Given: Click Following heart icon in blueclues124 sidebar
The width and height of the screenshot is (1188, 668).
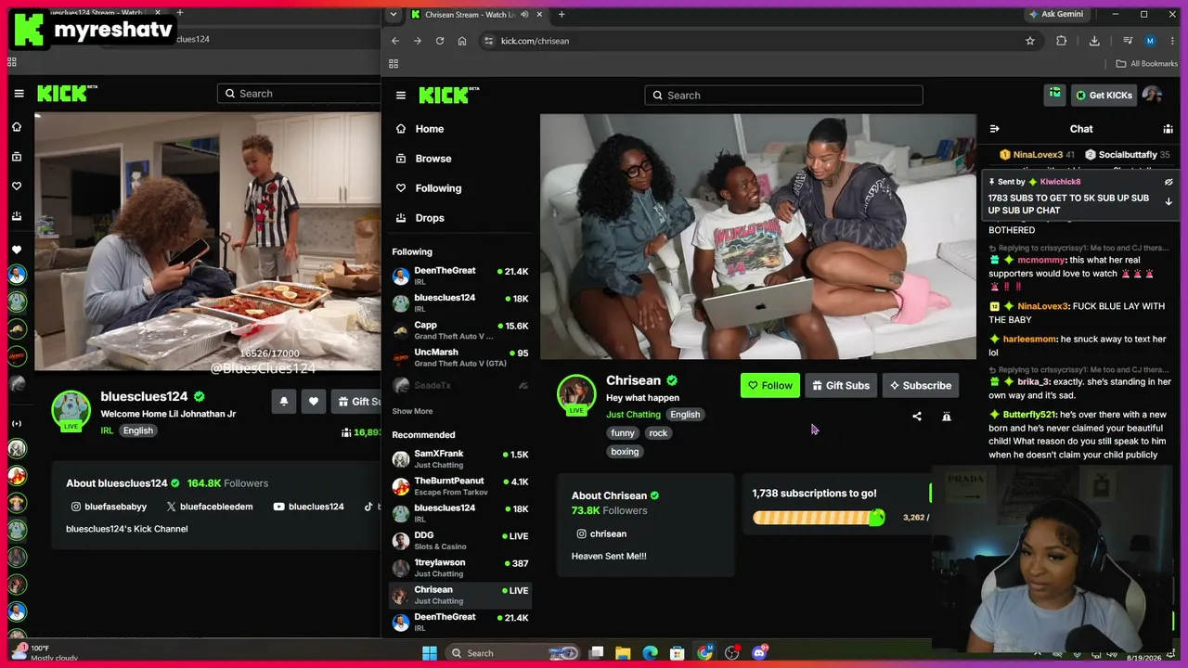Looking at the screenshot, I should pyautogui.click(x=17, y=186).
